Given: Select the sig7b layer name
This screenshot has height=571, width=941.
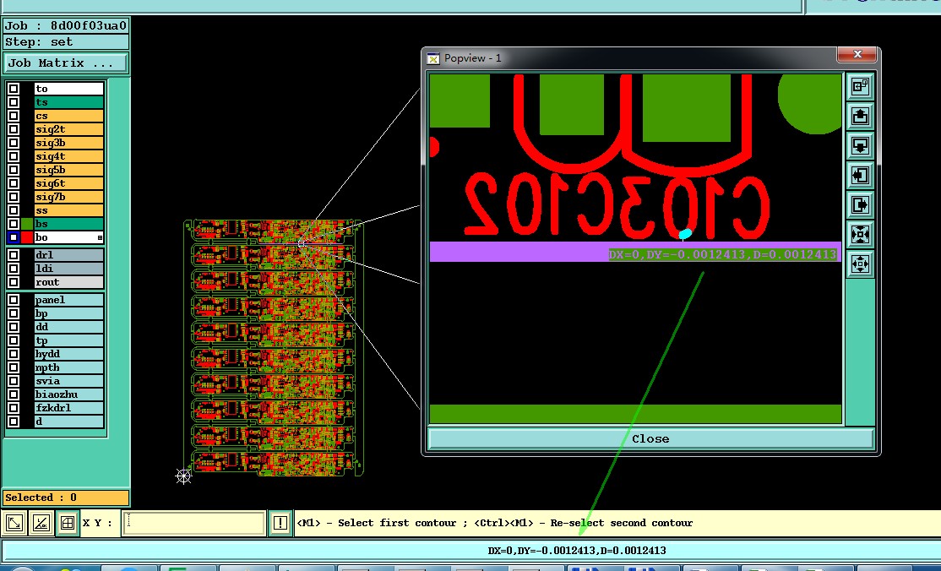Looking at the screenshot, I should point(68,197).
